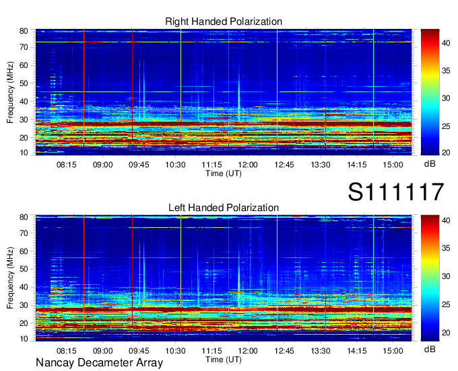Click the "Right Handed Polarization" plot title
Image resolution: width=458 pixels, height=371 pixels.
224,22
